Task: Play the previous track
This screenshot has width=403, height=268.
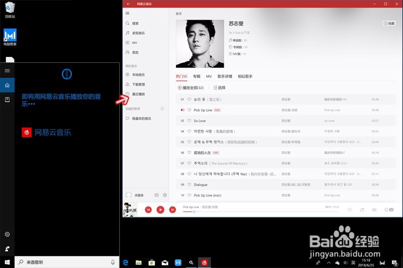Action: click(x=148, y=210)
